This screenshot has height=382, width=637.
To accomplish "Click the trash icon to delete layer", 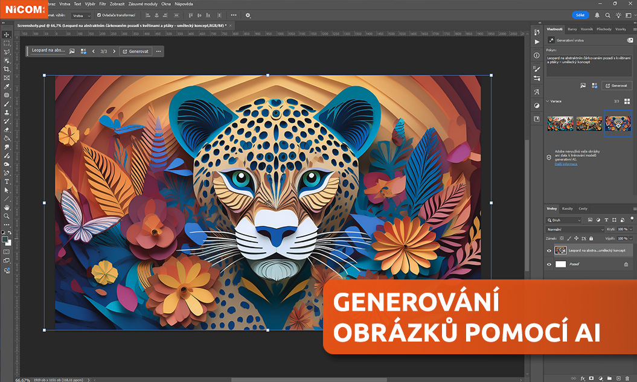I will pos(628,378).
